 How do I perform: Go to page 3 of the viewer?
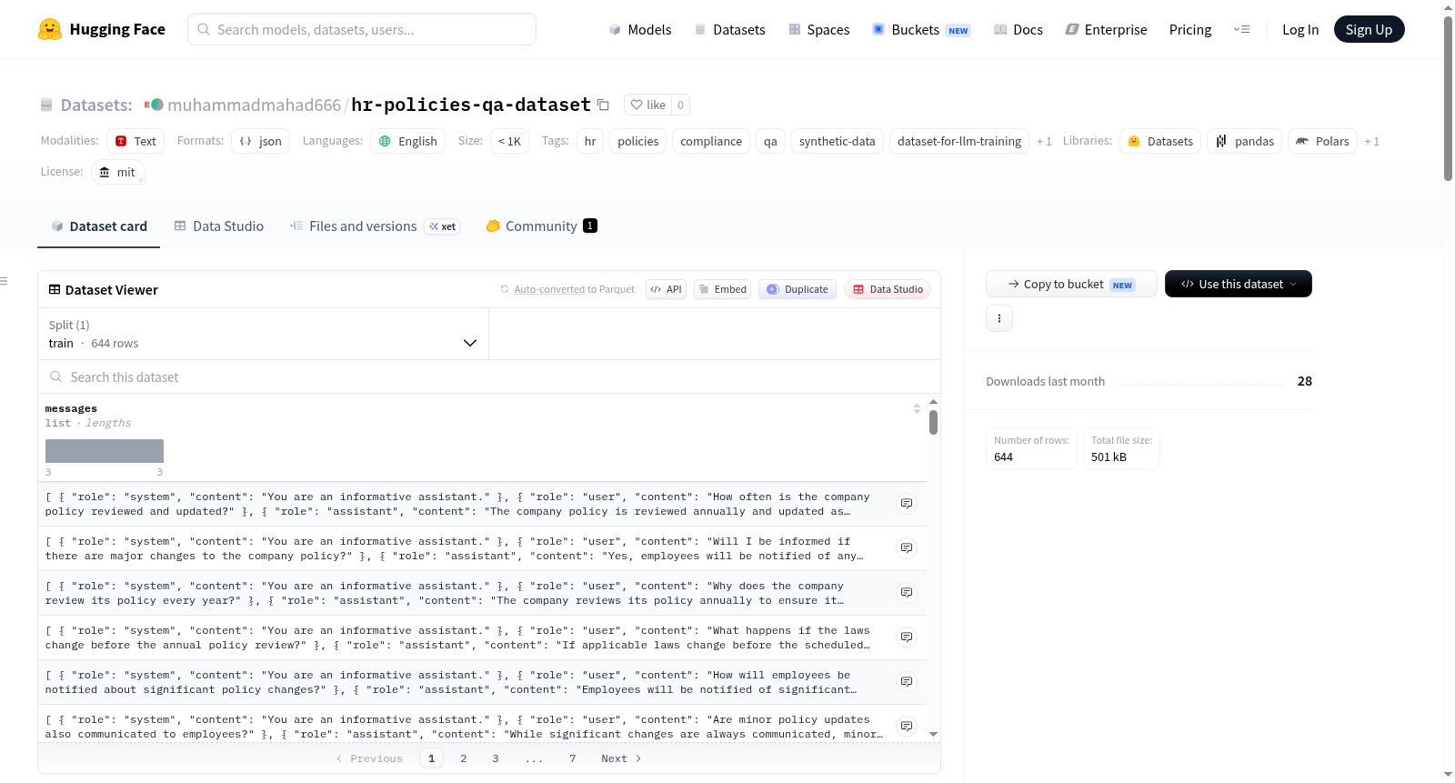496,758
